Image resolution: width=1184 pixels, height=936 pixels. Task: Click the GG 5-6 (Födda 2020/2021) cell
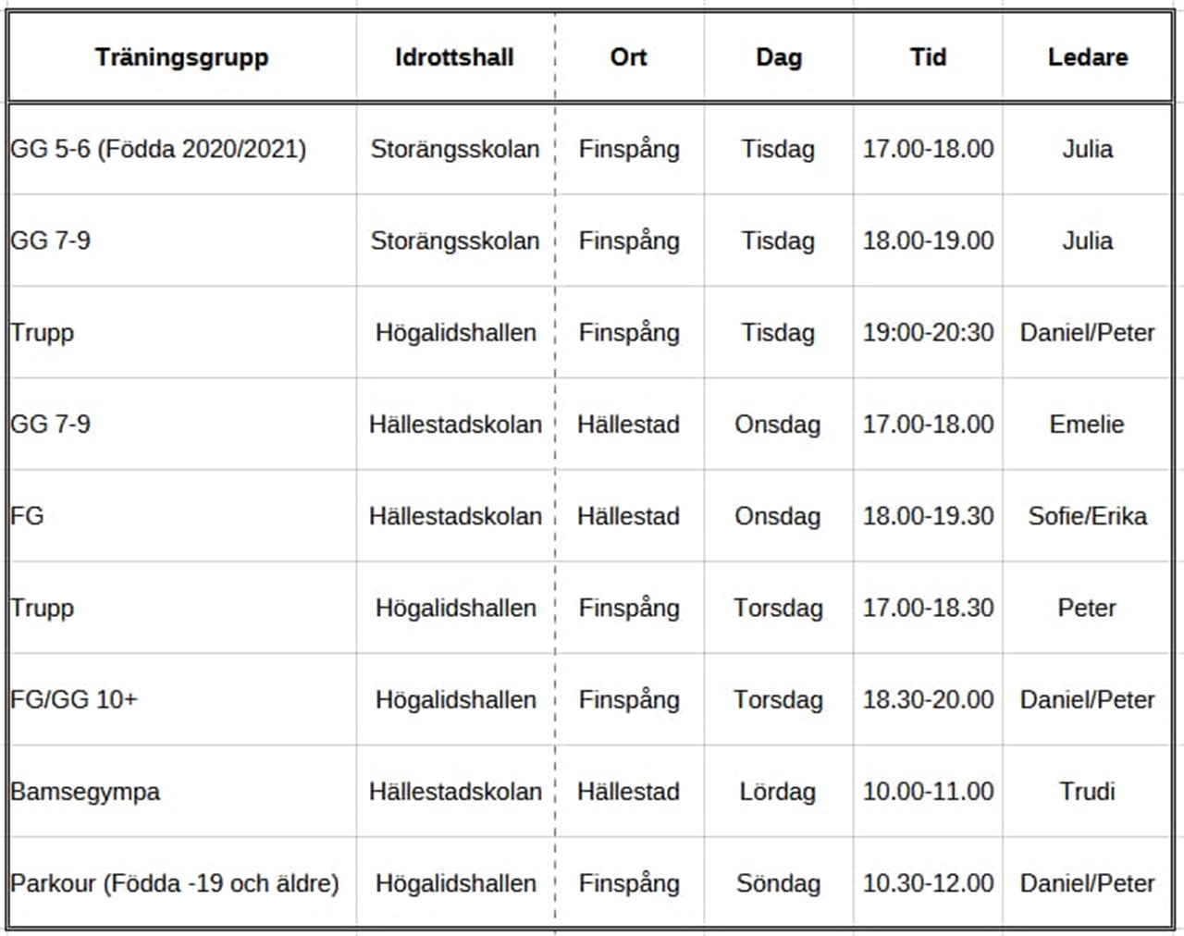[x=182, y=149]
